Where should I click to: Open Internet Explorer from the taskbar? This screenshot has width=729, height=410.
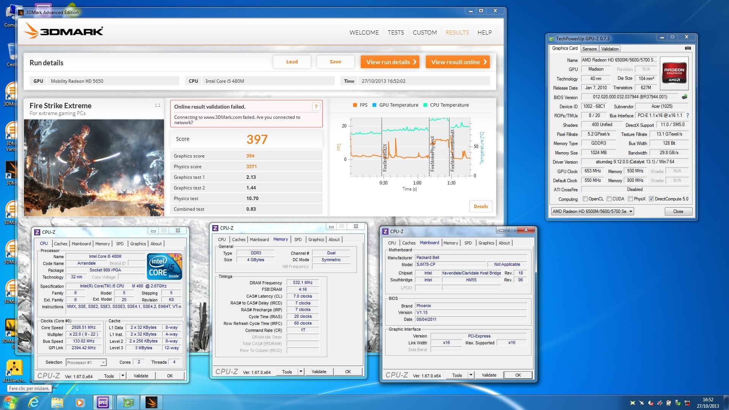click(34, 402)
